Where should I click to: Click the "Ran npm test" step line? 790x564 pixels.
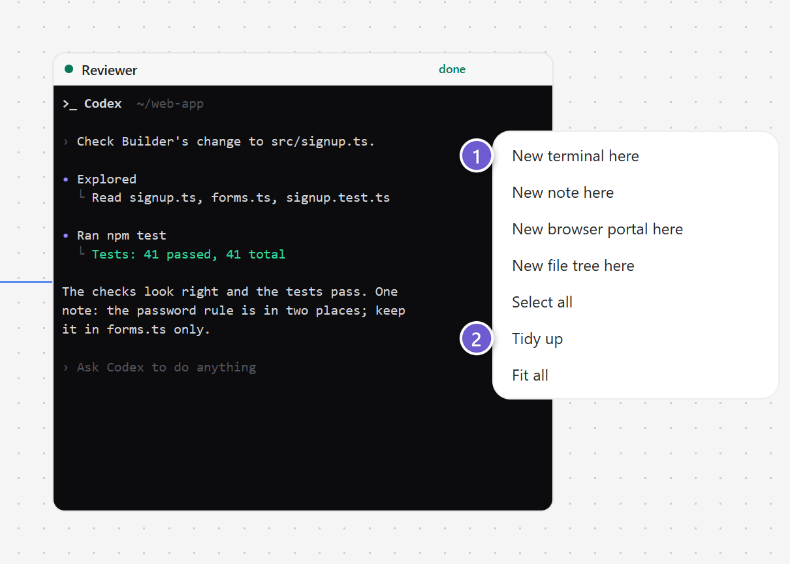coord(121,236)
